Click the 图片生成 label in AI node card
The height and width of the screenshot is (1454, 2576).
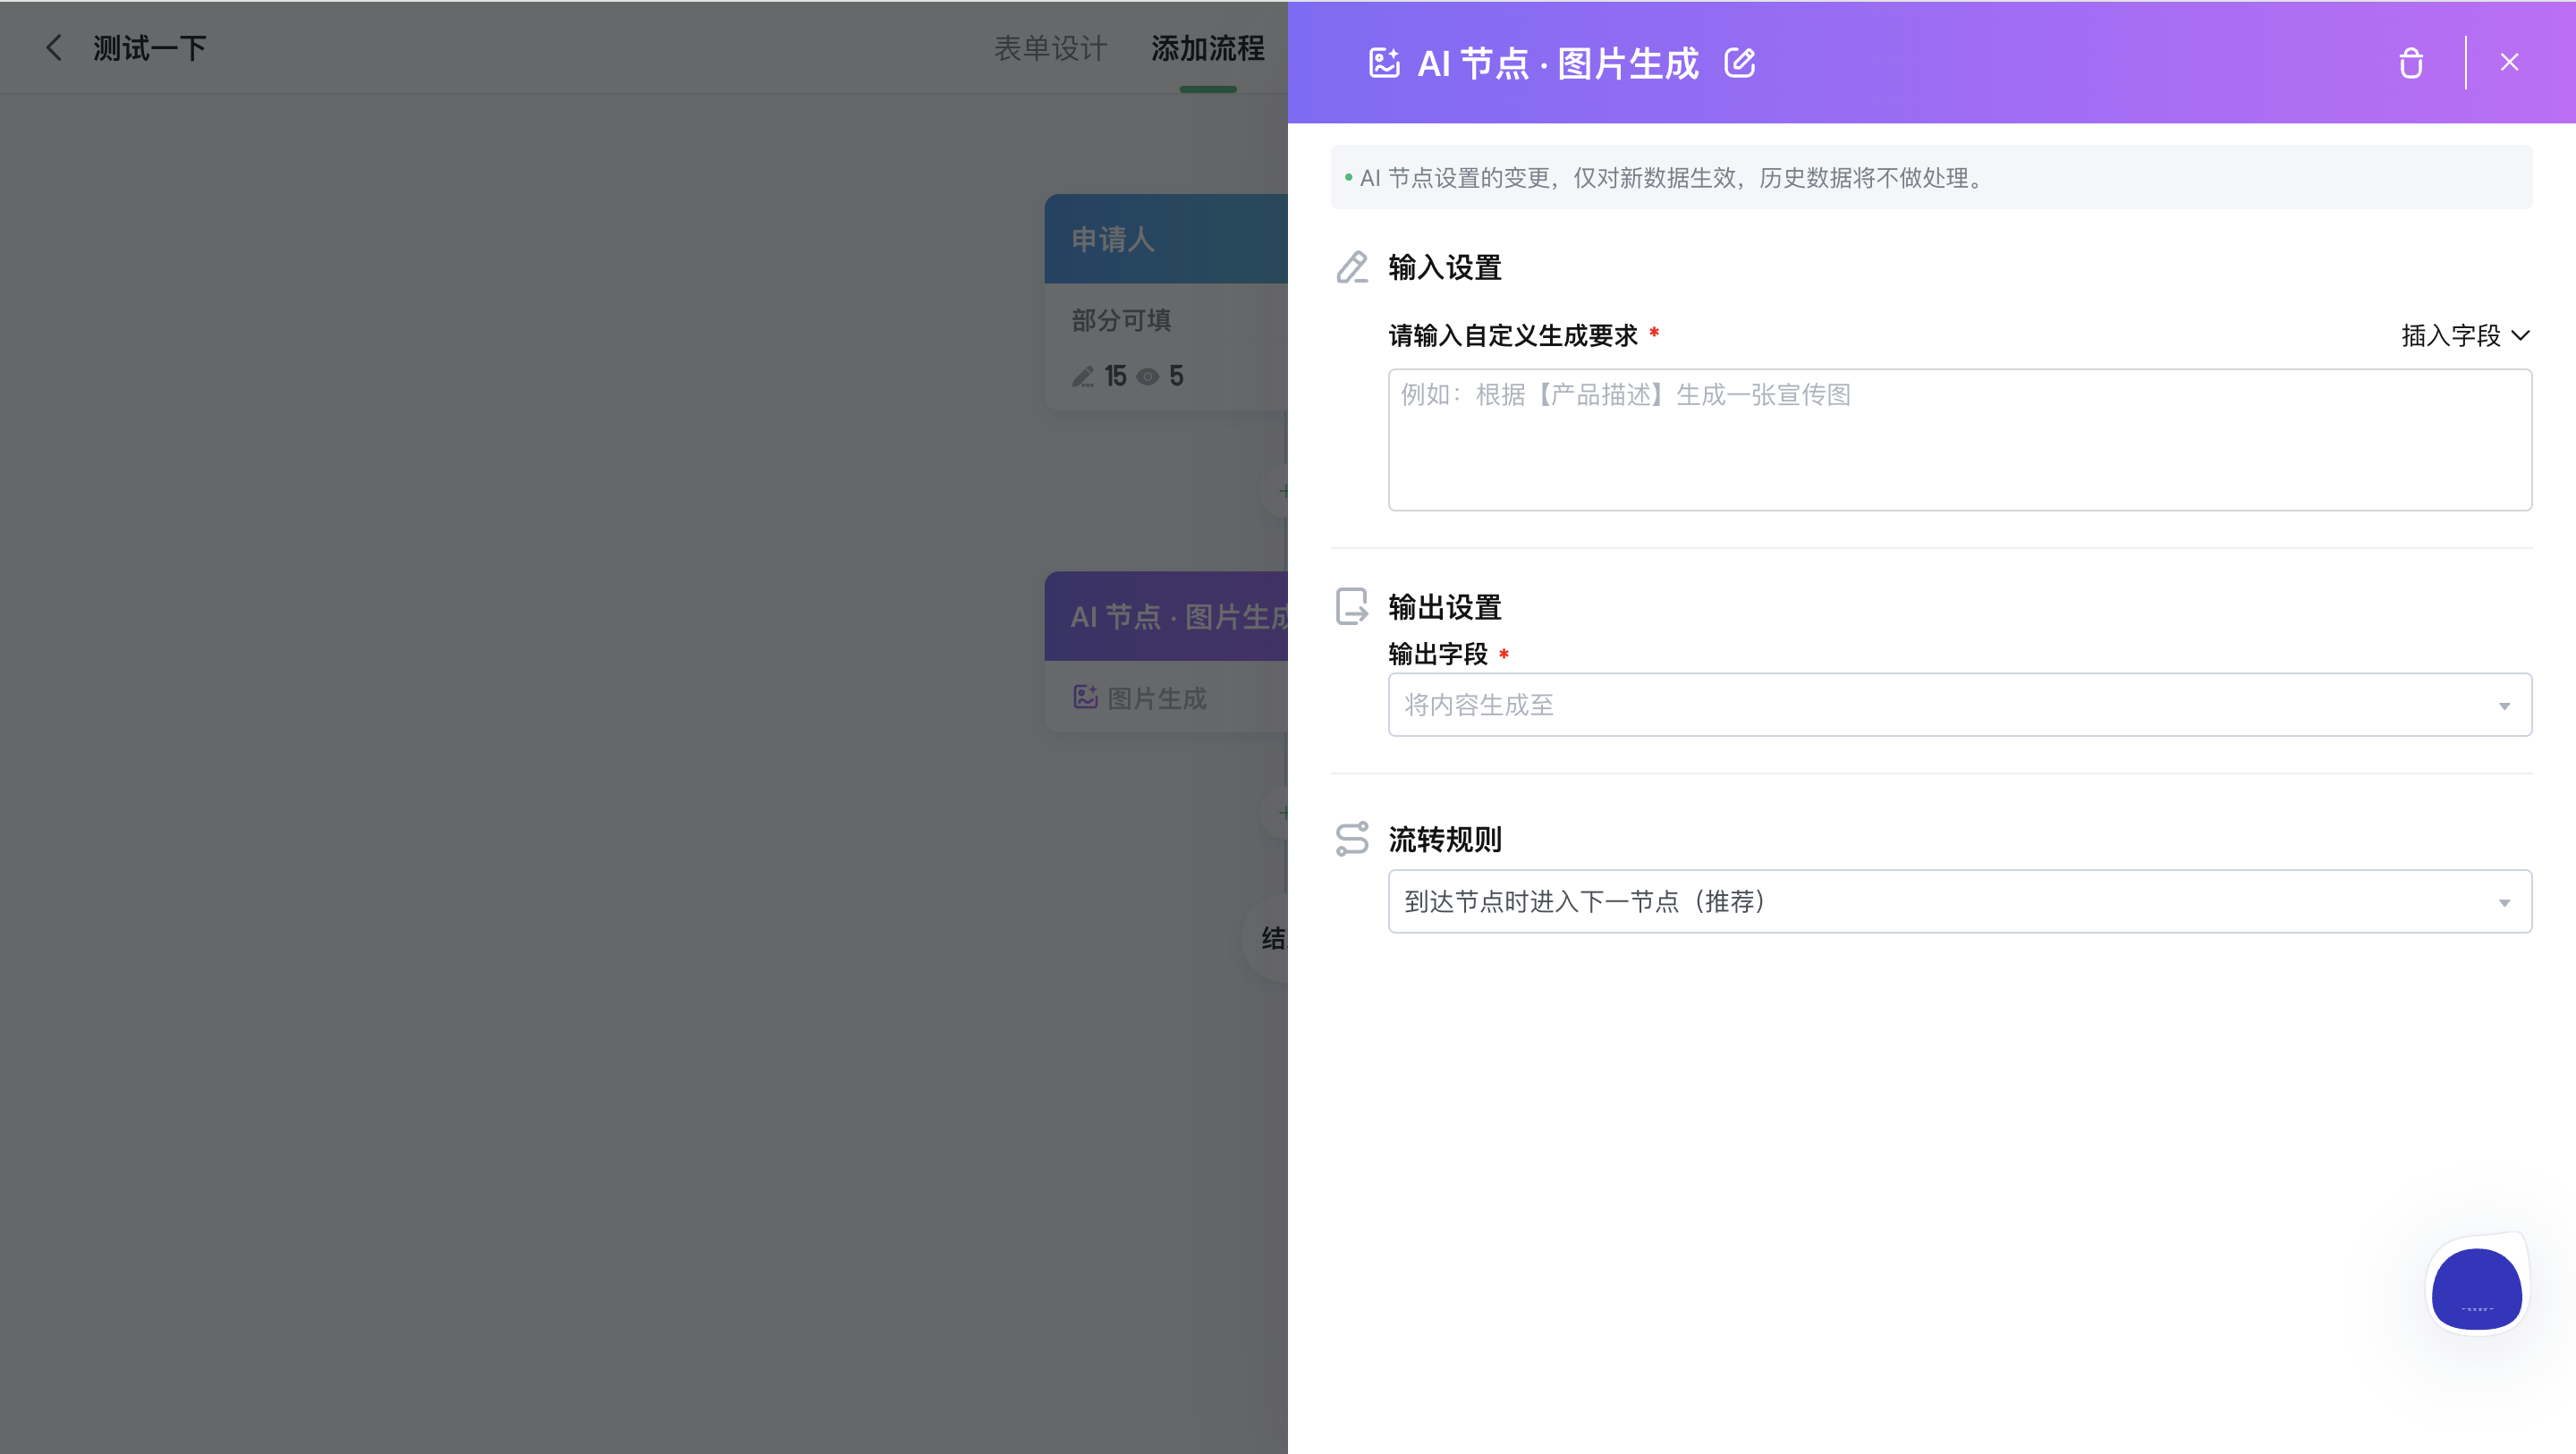coord(1157,698)
